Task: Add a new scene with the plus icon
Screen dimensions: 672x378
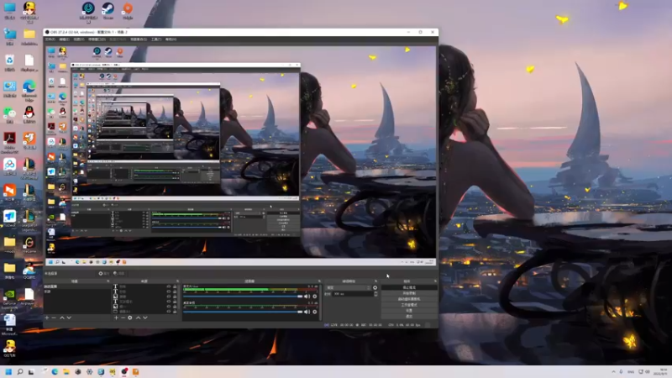Action: pos(47,318)
